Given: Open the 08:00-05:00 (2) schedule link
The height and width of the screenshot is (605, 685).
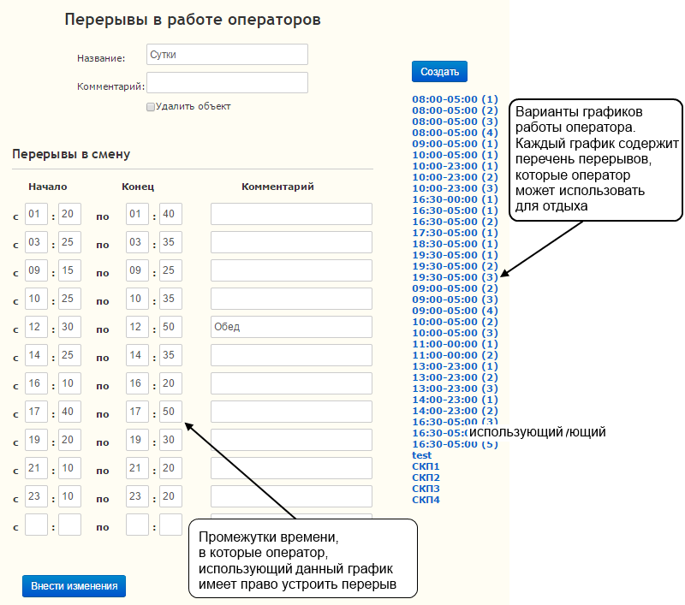Looking at the screenshot, I should [x=456, y=110].
